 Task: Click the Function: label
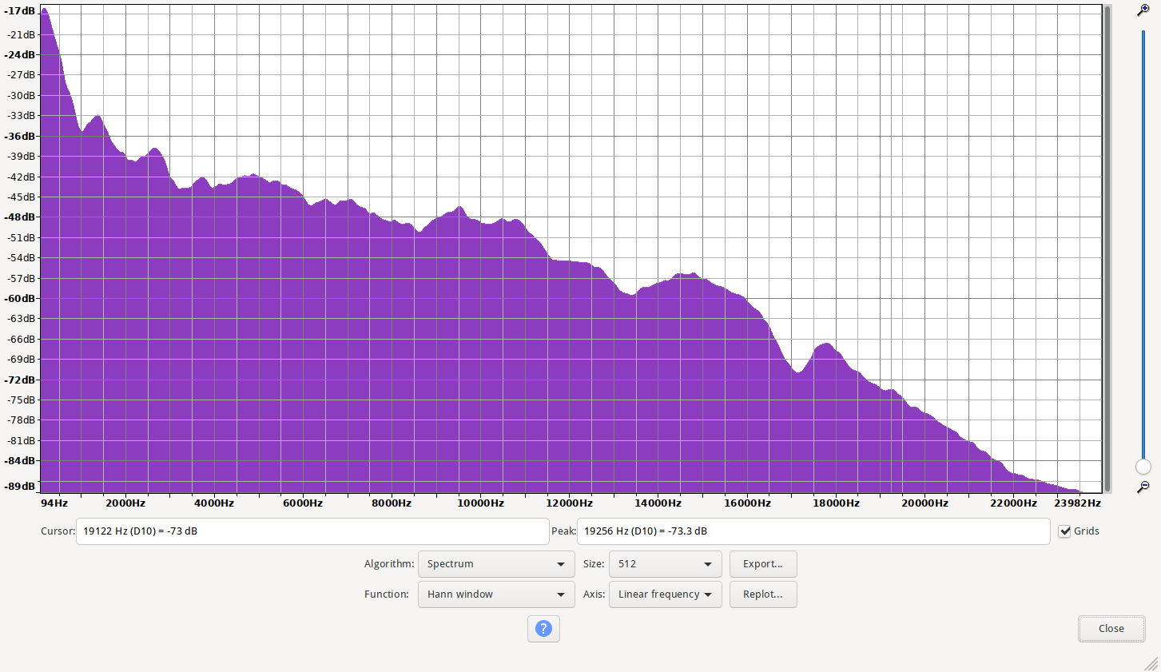coord(387,594)
